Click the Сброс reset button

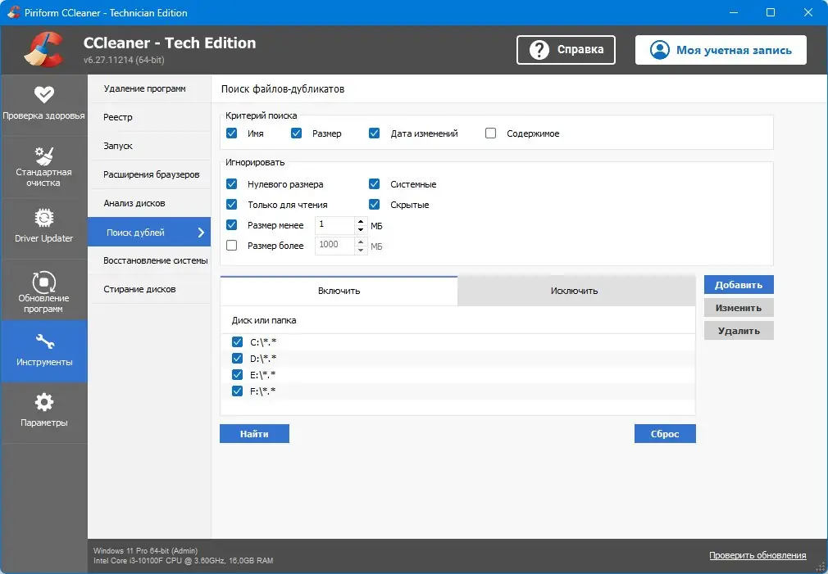(665, 434)
